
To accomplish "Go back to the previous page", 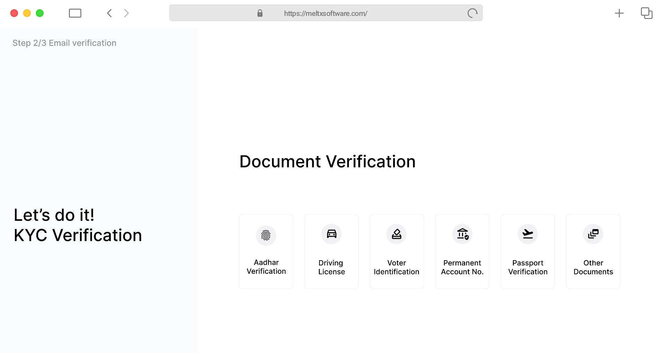I will 109,13.
